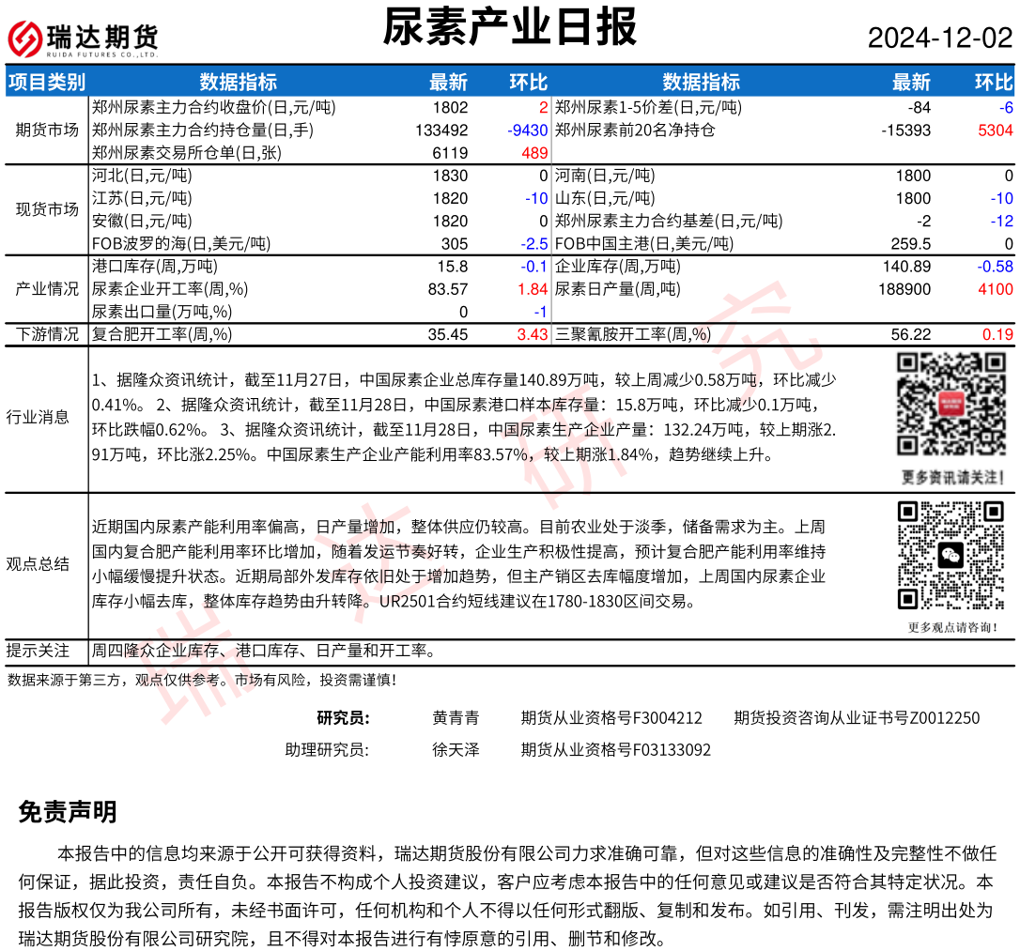Select the 产业情况 category cell
Viewport: 1020px width, 951px height.
[47, 289]
